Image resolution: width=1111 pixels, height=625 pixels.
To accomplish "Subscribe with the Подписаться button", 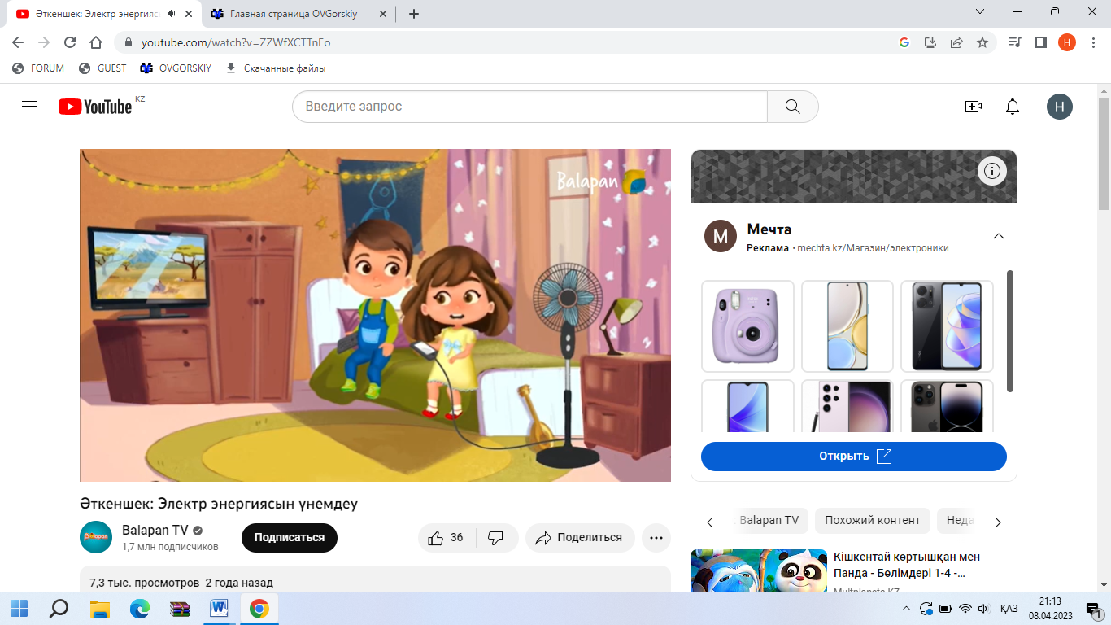I will [290, 538].
